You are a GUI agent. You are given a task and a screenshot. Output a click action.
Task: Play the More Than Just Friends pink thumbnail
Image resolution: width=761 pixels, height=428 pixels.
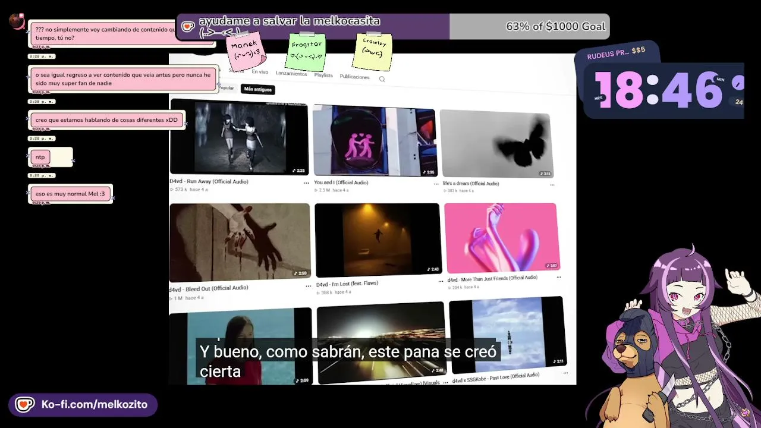(x=501, y=237)
